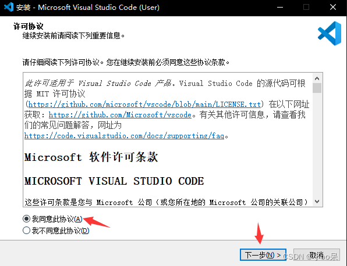Open the code.visualstudio.com FAQ link
347x266 pixels.
pyautogui.click(x=124, y=135)
